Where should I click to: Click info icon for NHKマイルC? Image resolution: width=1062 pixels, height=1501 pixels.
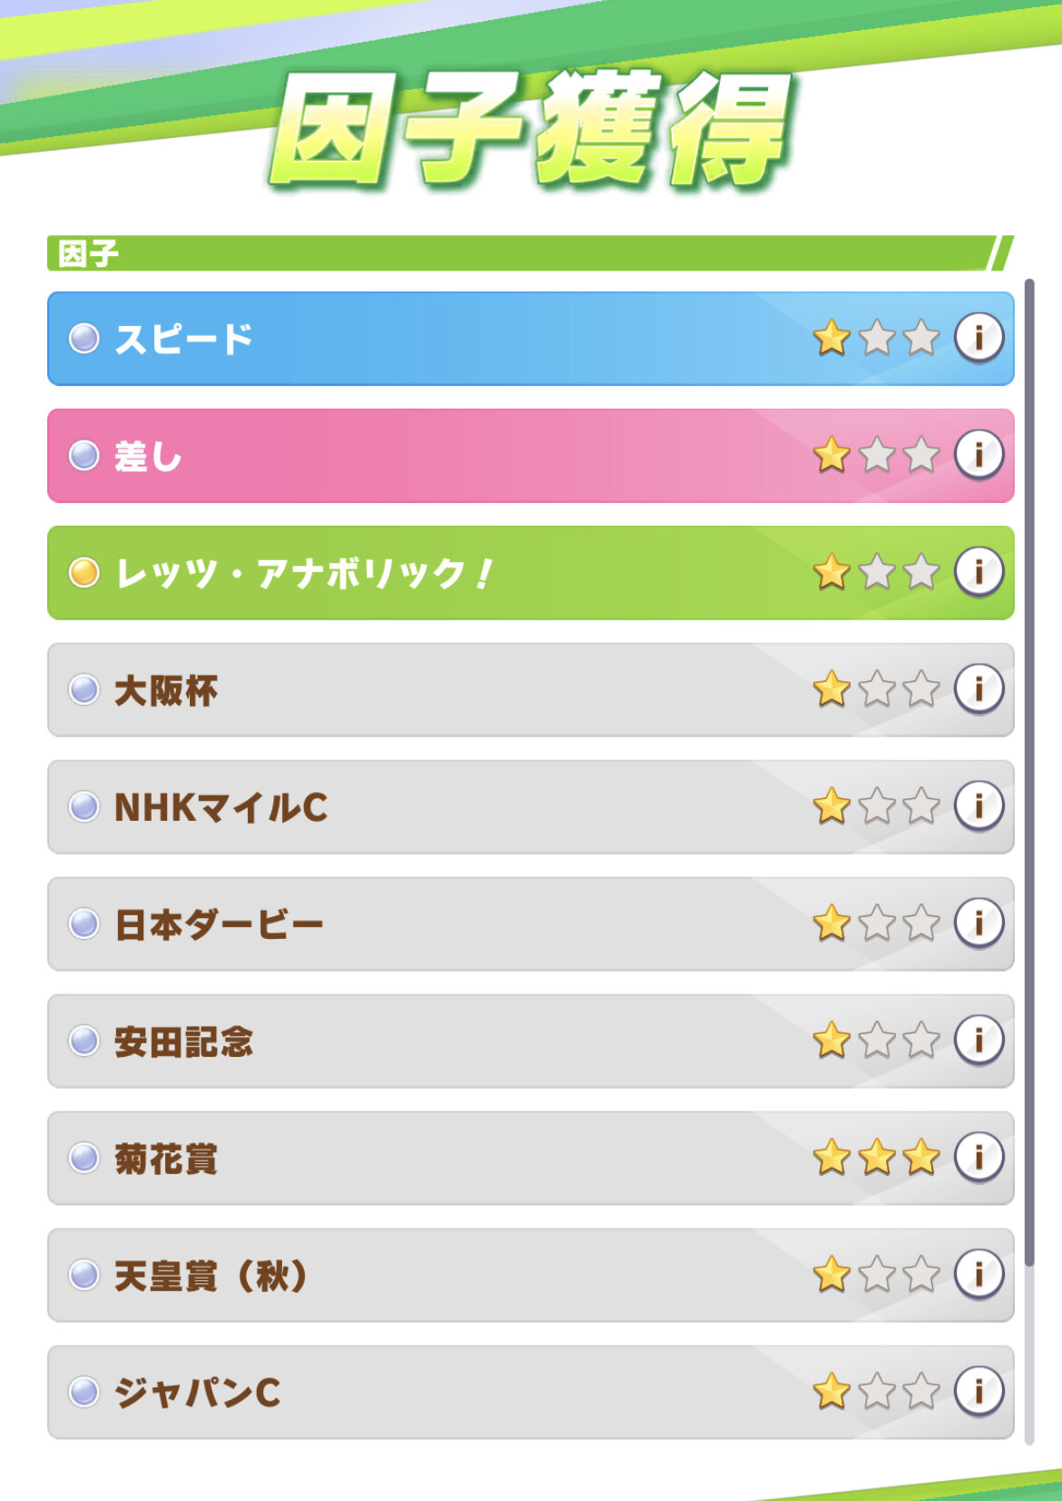pyautogui.click(x=978, y=805)
